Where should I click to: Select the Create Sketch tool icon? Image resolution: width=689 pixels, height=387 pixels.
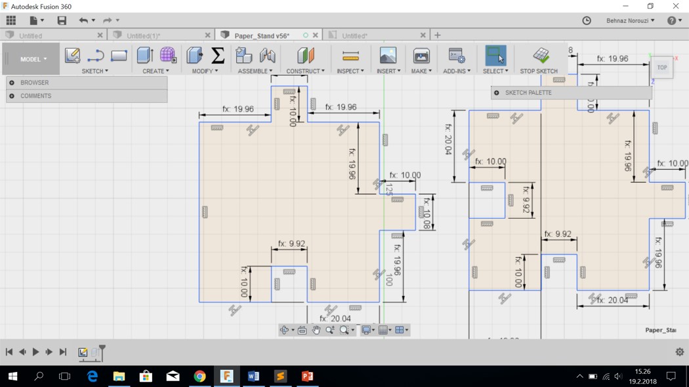coord(72,56)
